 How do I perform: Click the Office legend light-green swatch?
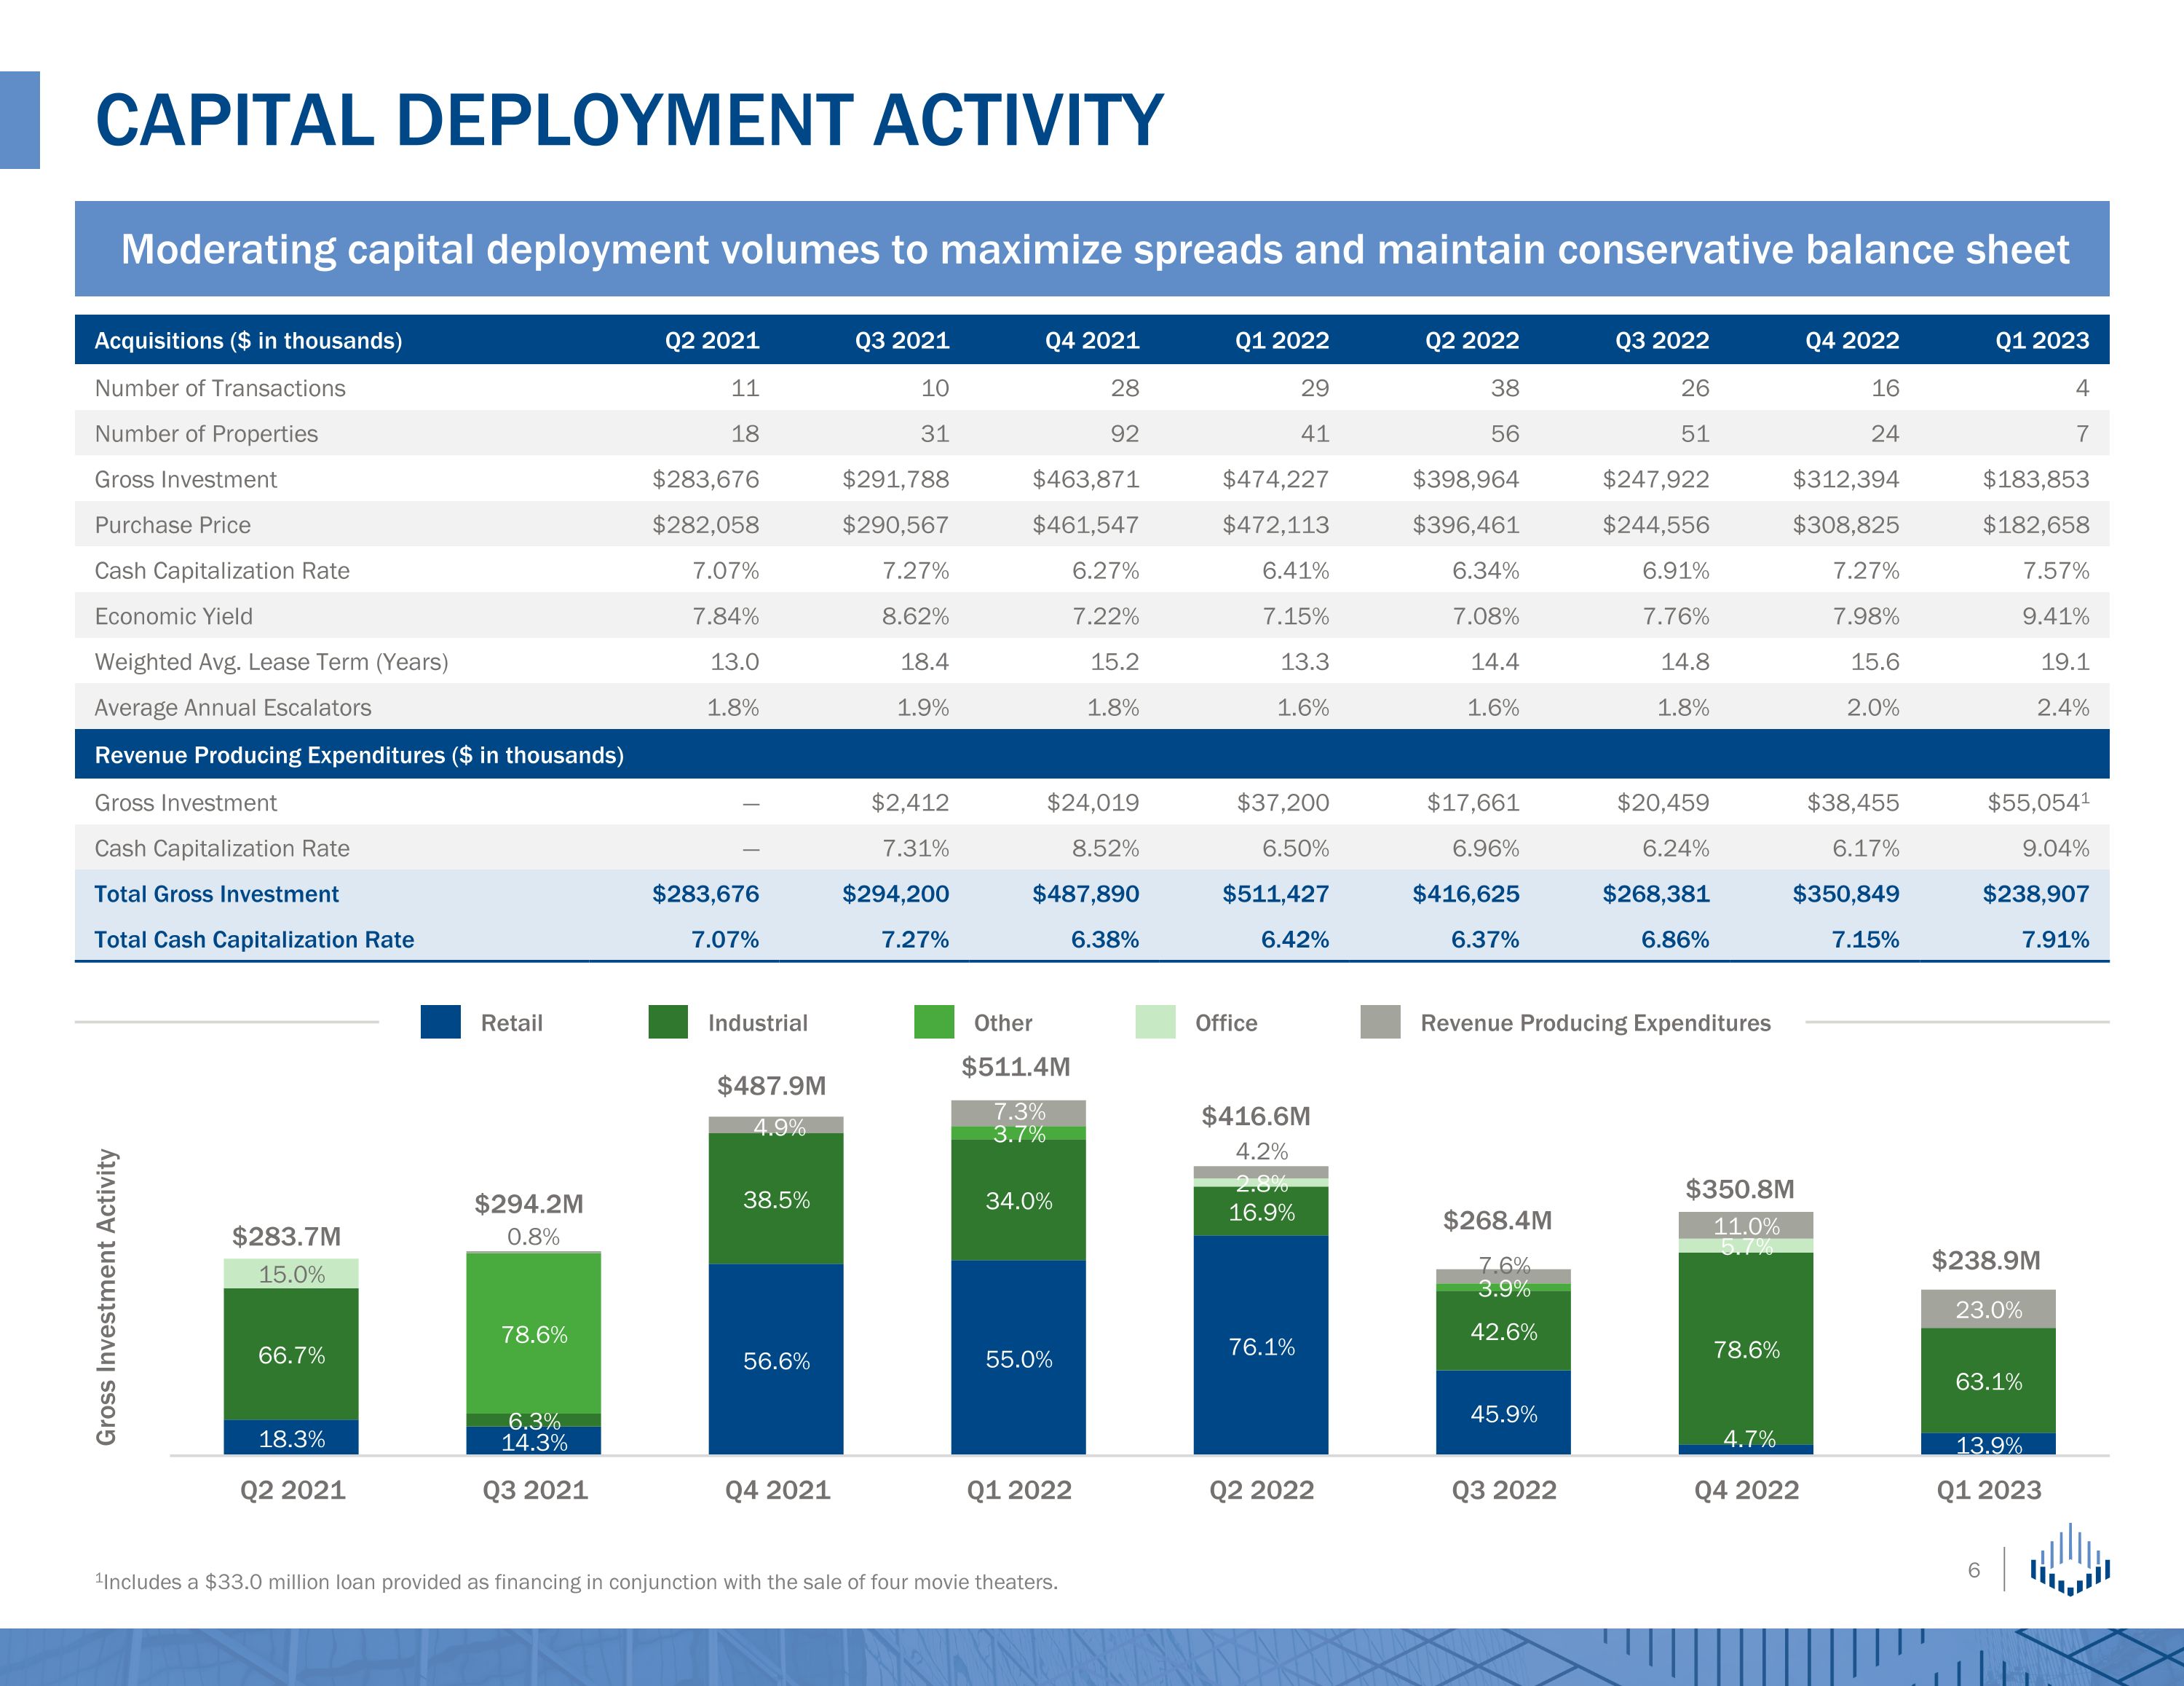tap(1155, 1022)
